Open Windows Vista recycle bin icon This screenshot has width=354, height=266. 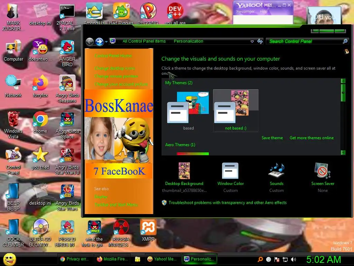(13, 125)
